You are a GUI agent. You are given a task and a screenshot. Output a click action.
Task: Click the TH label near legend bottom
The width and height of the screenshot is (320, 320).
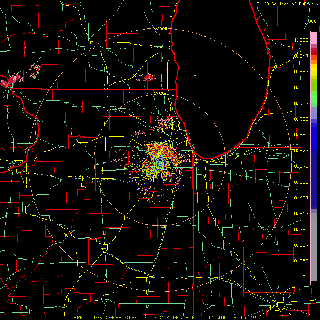(305, 277)
